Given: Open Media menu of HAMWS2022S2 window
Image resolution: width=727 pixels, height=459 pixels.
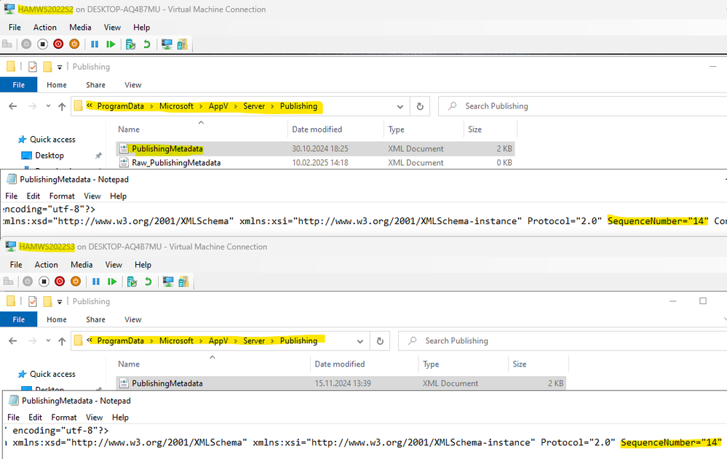Looking at the screenshot, I should pyautogui.click(x=80, y=28).
